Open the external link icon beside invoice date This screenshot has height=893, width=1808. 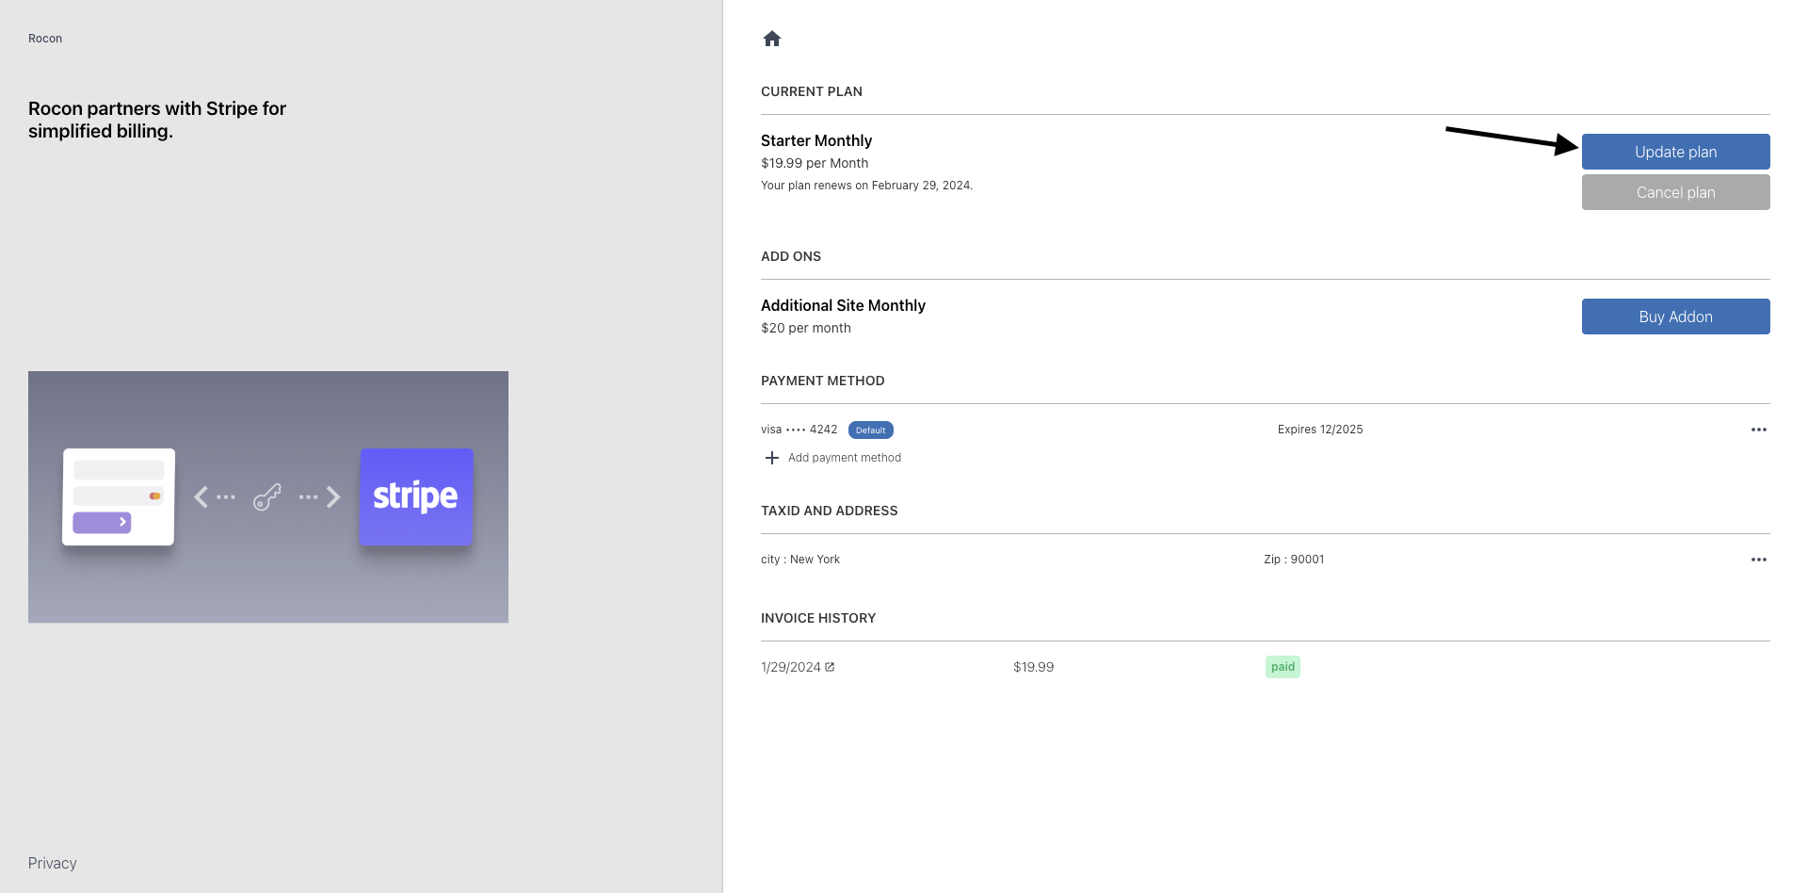(830, 667)
